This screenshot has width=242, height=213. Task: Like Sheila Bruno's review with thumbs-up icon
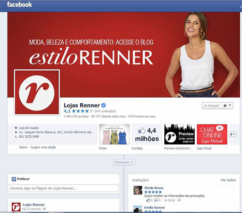[x=148, y=200]
